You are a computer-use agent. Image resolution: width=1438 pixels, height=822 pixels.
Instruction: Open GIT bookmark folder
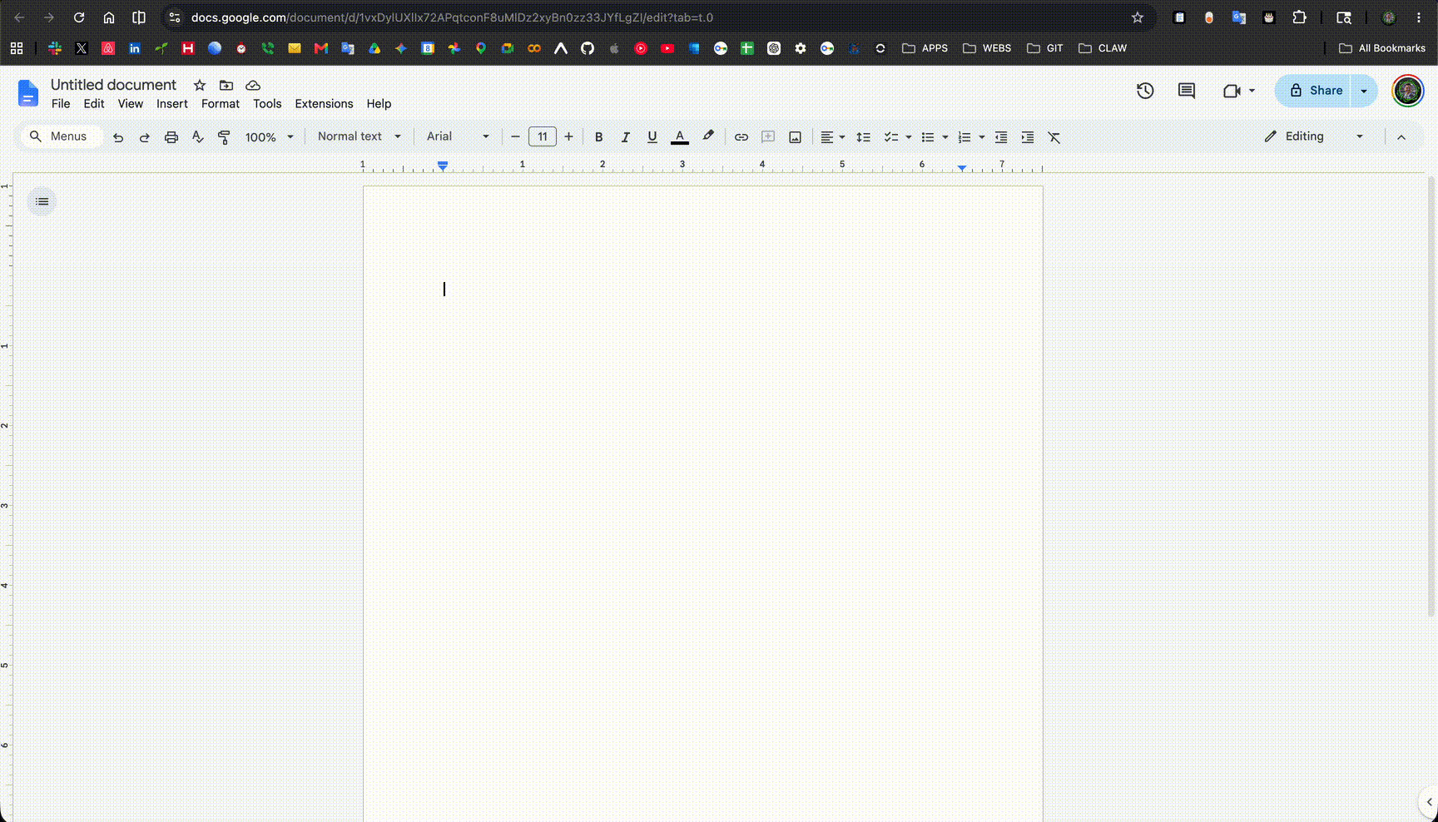click(x=1045, y=48)
